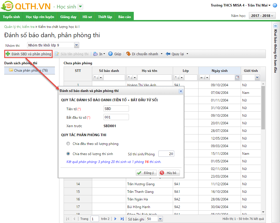Image resolution: width=280 pixels, height=223 pixels.
Task: Select Chia theo số lượng thí sinh
Action: tap(68, 154)
